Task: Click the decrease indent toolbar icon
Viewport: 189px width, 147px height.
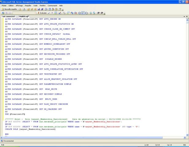Action: click(x=98, y=13)
